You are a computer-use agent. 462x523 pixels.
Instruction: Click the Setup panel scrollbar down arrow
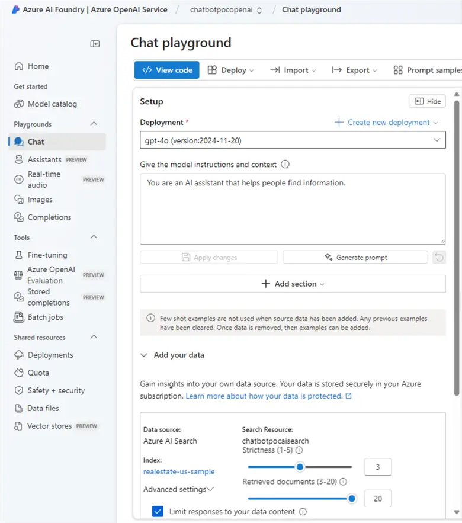click(x=457, y=512)
